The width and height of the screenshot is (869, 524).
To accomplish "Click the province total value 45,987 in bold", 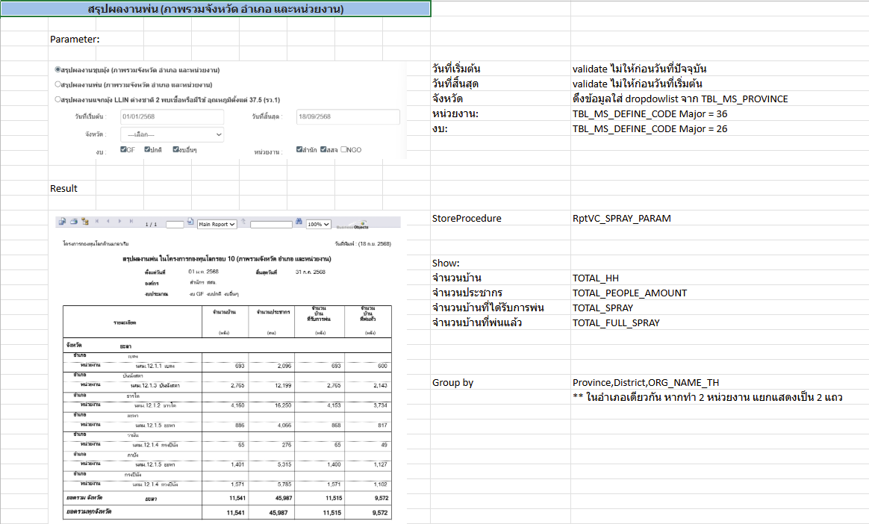I will (284, 498).
